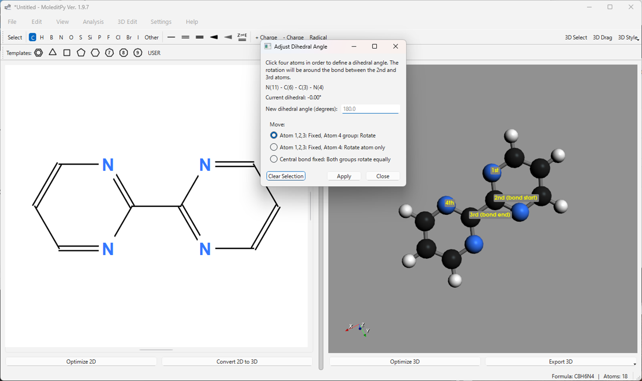The width and height of the screenshot is (642, 381).
Task: Open the 3D Edit menu
Action: coord(127,22)
